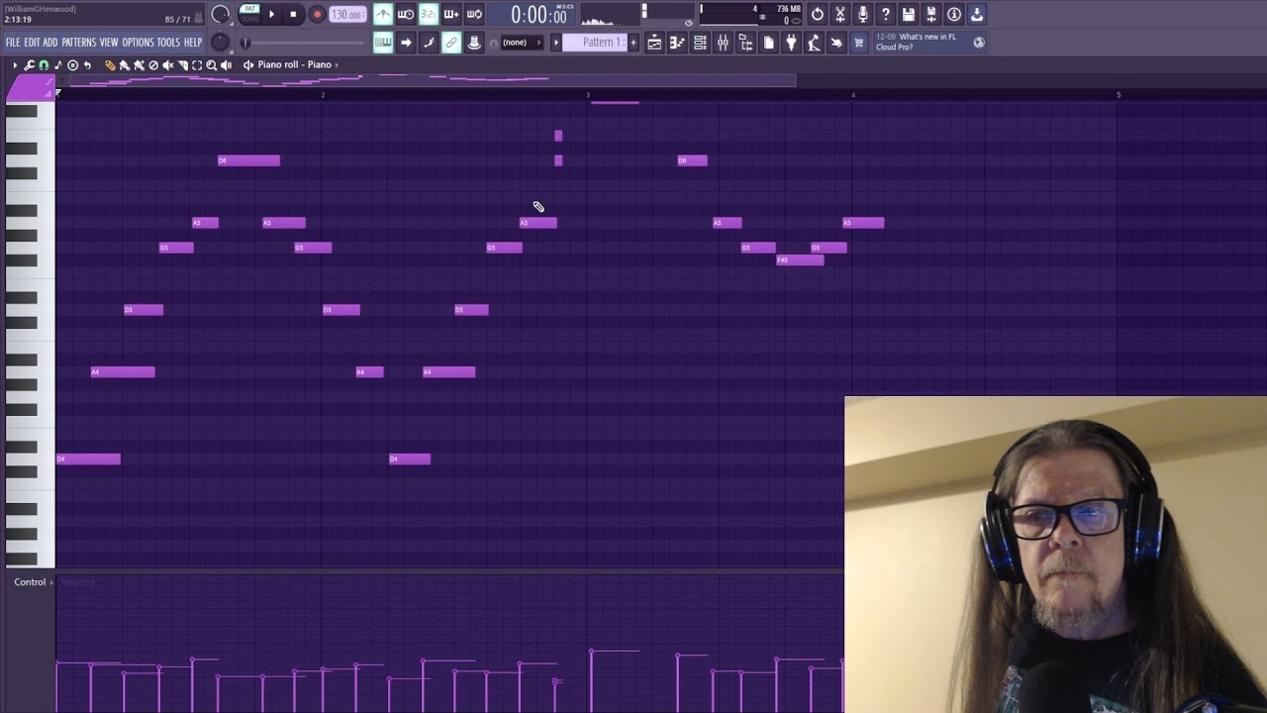Toggle the link/multilink controllers button

click(451, 43)
